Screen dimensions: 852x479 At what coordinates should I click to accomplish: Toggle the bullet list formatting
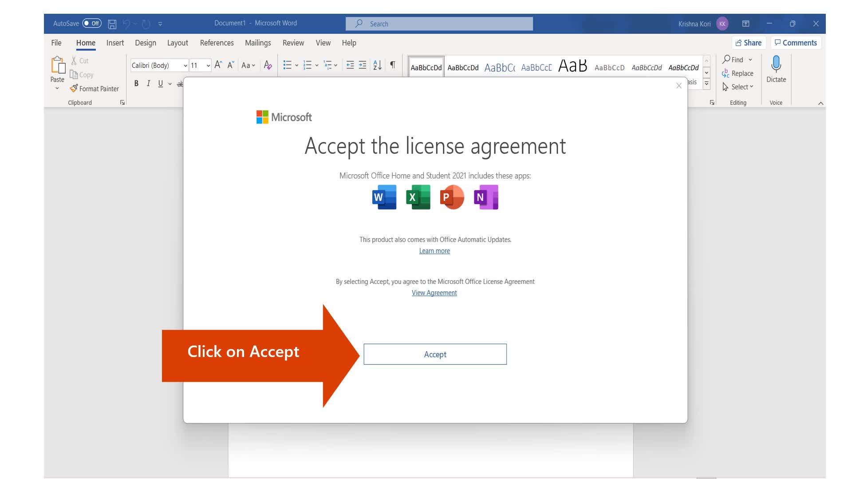tap(287, 65)
